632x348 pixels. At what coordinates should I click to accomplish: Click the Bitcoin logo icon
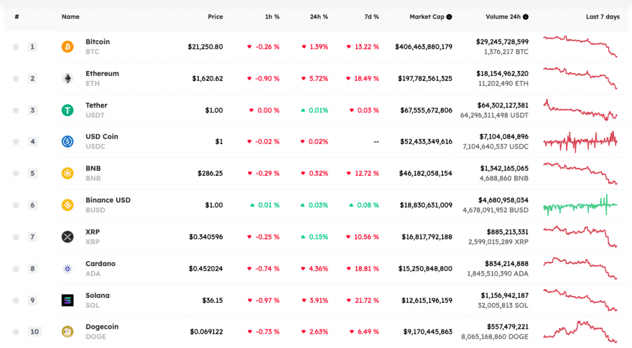point(67,47)
